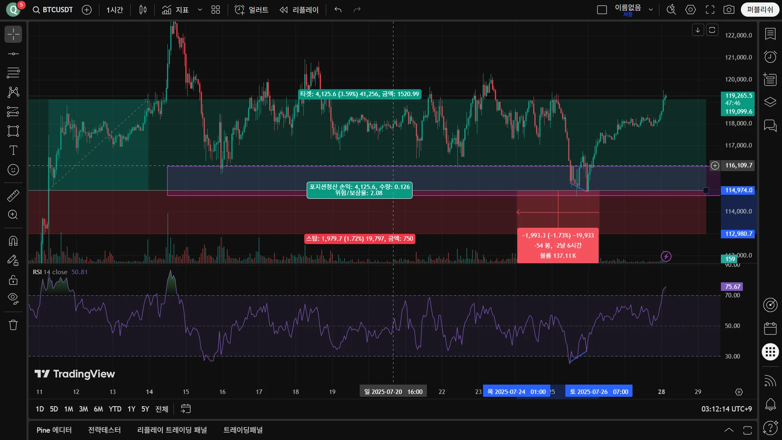The image size is (782, 440).
Task: Switch to the 전략테스터 tab
Action: [104, 430]
